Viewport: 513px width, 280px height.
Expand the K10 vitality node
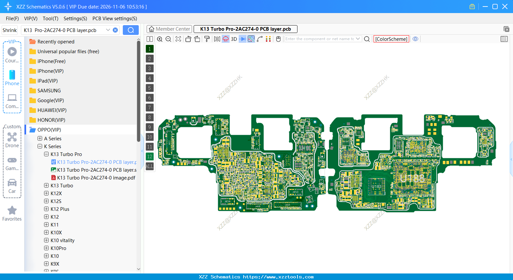click(x=46, y=240)
